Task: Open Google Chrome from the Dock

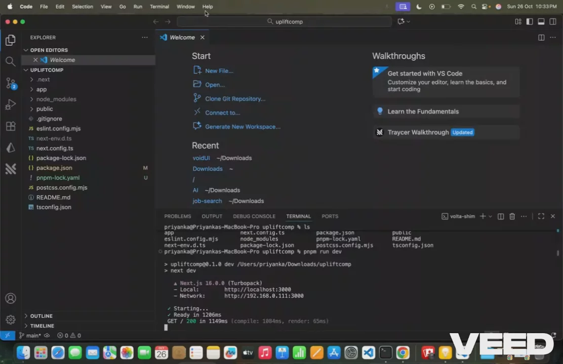Action: pos(403,353)
